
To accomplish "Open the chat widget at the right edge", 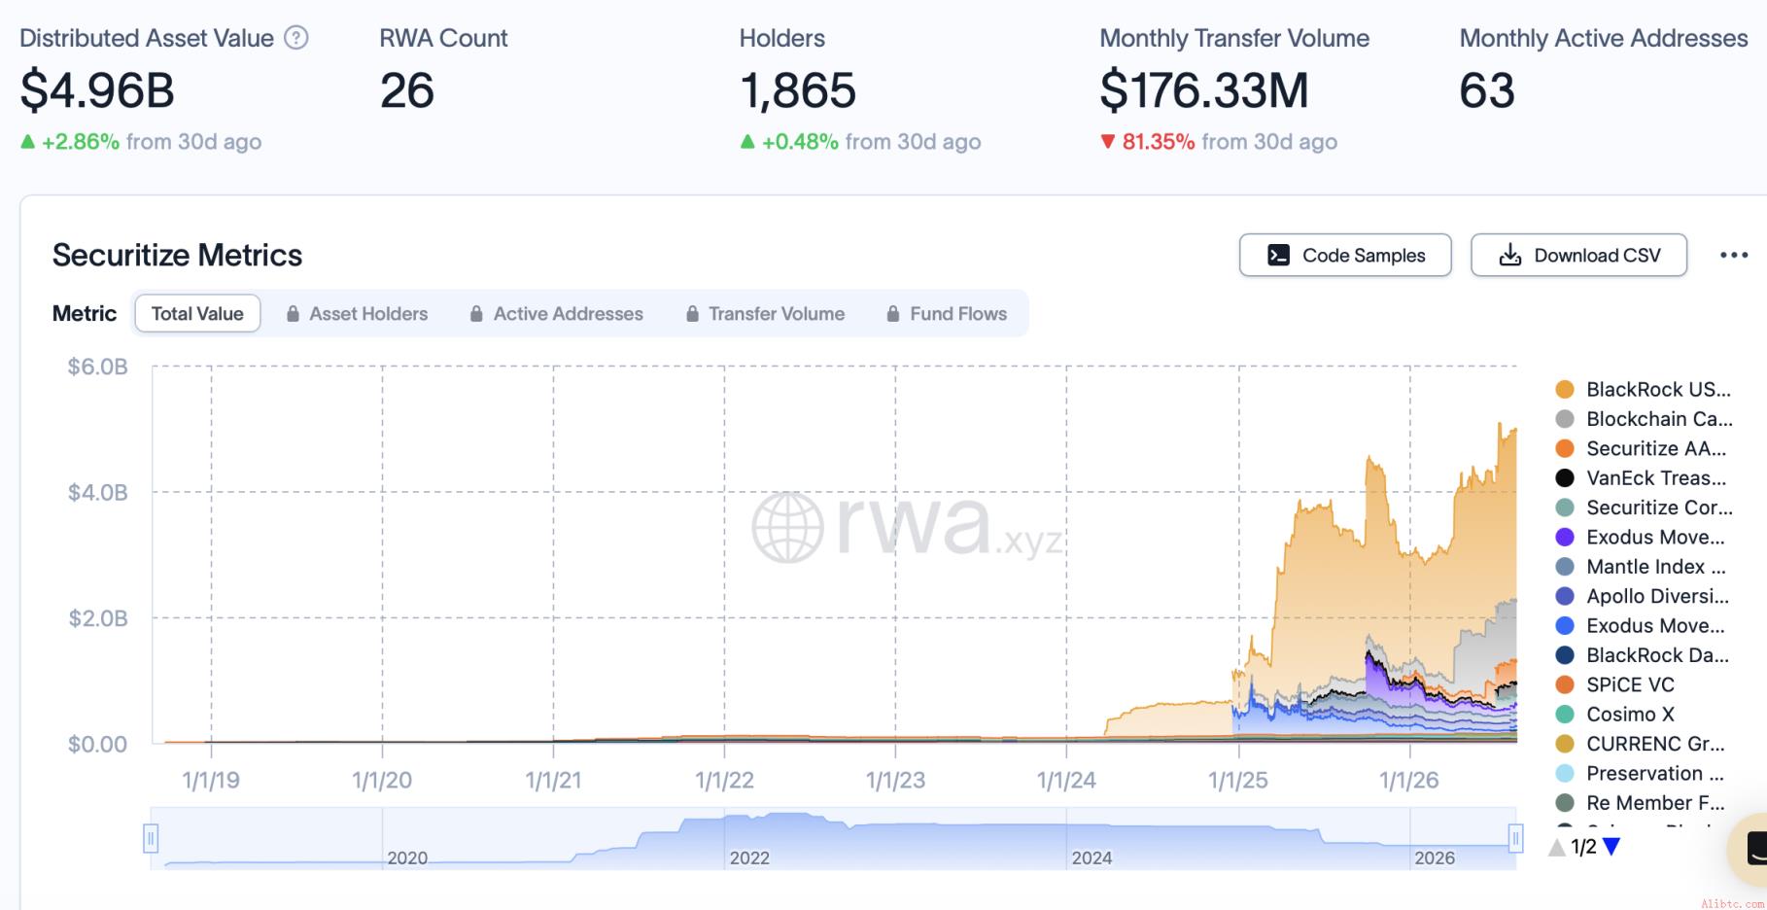I will [1751, 848].
